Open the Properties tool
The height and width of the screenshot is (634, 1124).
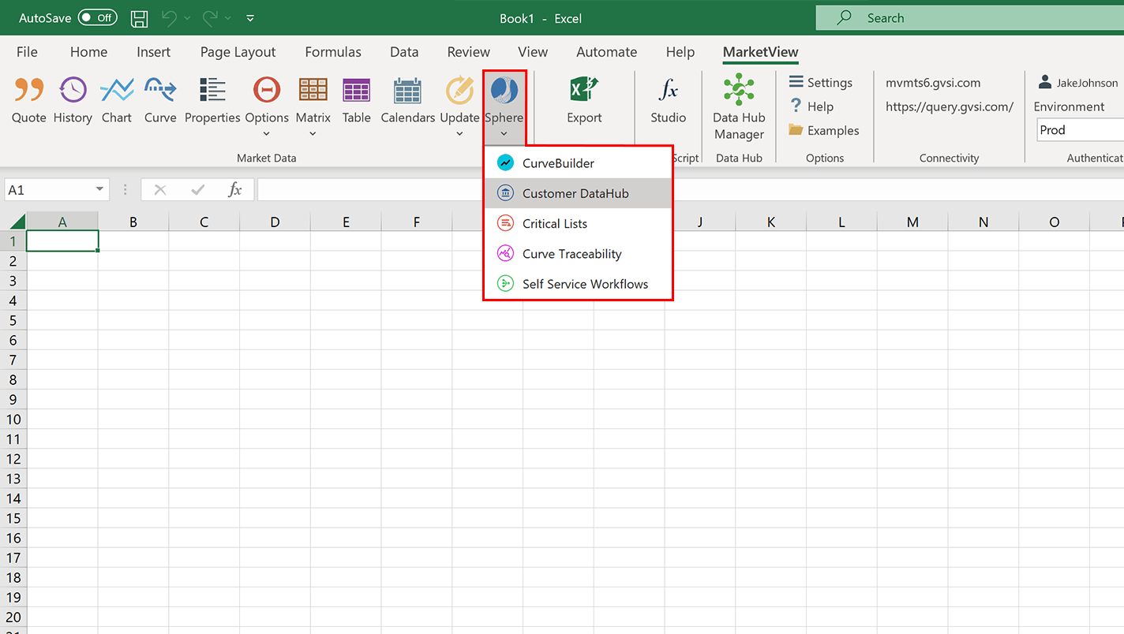click(x=212, y=101)
